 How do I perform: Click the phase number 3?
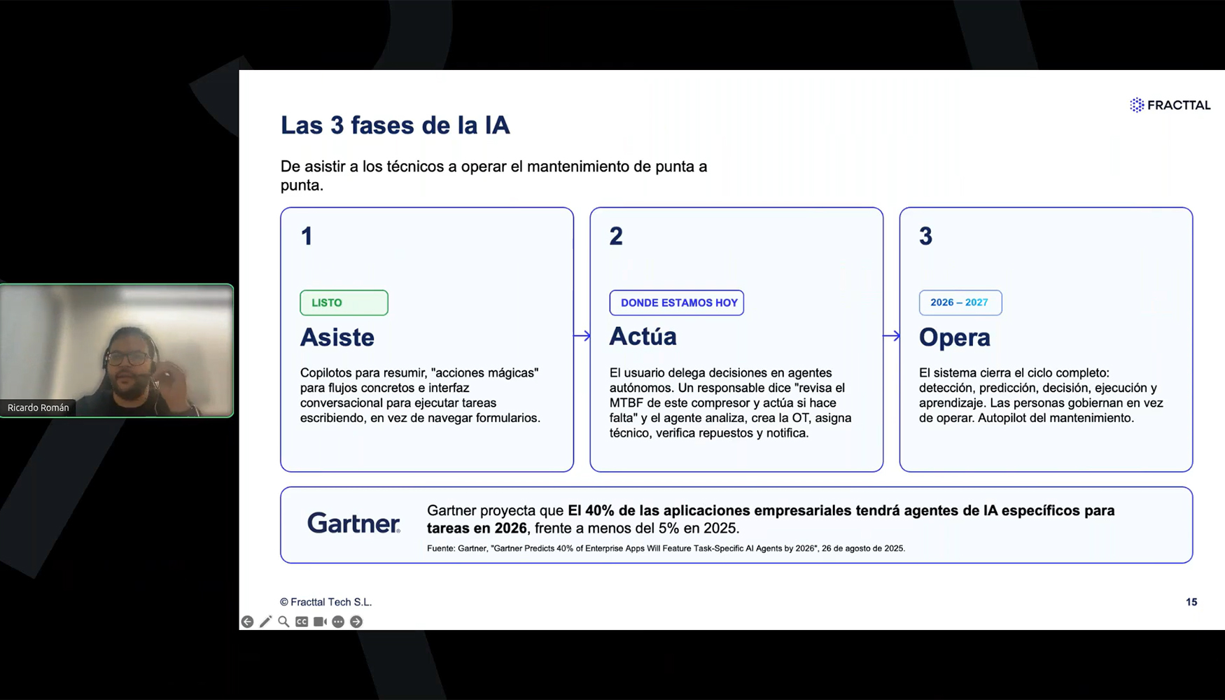925,236
